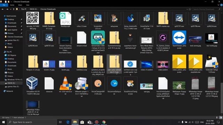
Task: Switch to details view layout
Action: (217, 117)
